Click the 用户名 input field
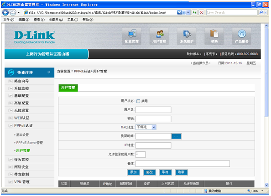Image resolution: width=271 pixels, height=196 pixels. pyautogui.click(x=153, y=110)
